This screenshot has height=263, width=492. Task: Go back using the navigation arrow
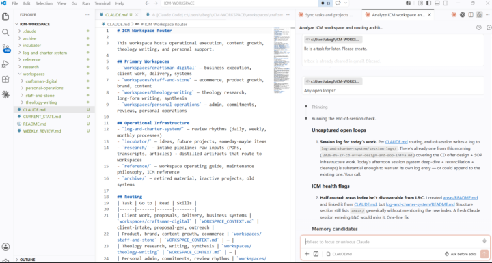point(147,3)
